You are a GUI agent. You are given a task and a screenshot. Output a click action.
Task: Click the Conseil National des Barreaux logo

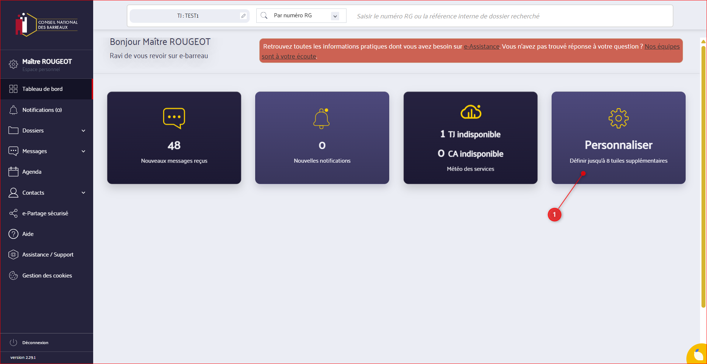pos(46,25)
